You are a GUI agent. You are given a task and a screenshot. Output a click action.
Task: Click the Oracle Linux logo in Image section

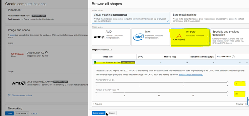click(17, 55)
